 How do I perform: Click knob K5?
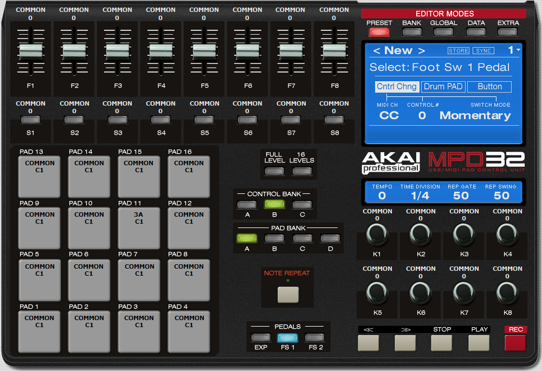377,292
